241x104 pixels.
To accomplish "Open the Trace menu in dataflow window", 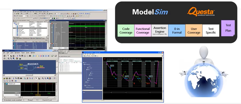I will pyautogui.click(x=23, y=52).
